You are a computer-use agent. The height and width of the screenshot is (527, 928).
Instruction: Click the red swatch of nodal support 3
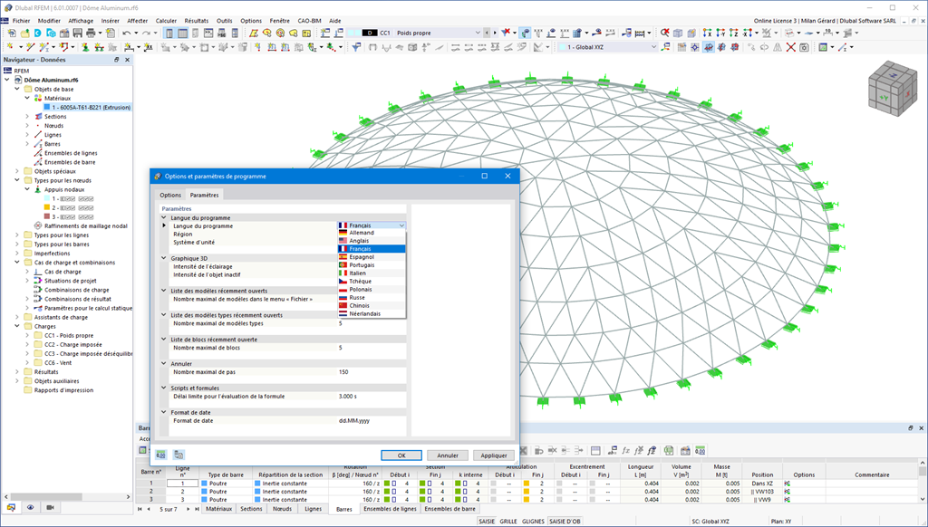coord(47,217)
